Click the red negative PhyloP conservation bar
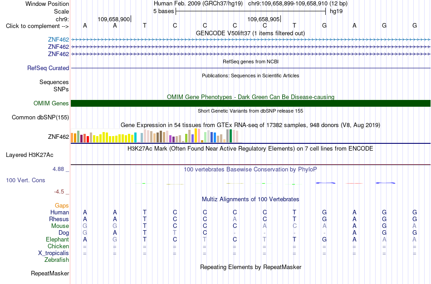 pyautogui.click(x=354, y=183)
